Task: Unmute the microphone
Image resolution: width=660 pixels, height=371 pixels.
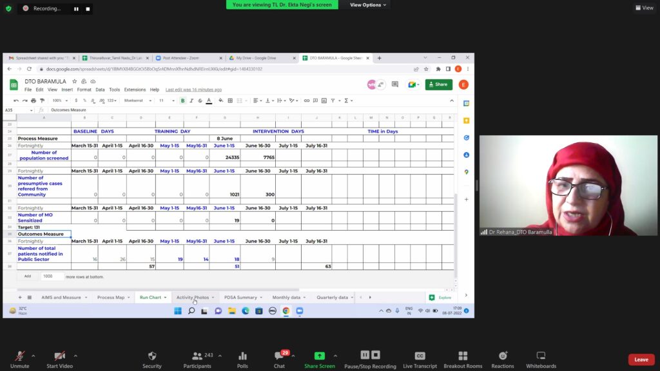Action: pyautogui.click(x=20, y=359)
